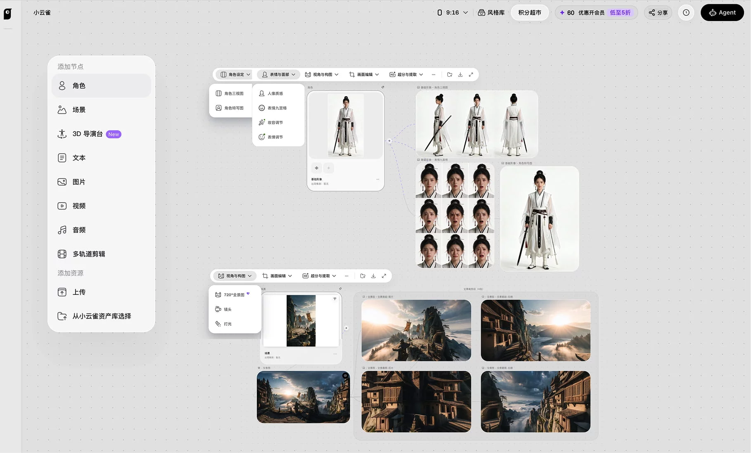Add a 角色 character node

tap(101, 86)
